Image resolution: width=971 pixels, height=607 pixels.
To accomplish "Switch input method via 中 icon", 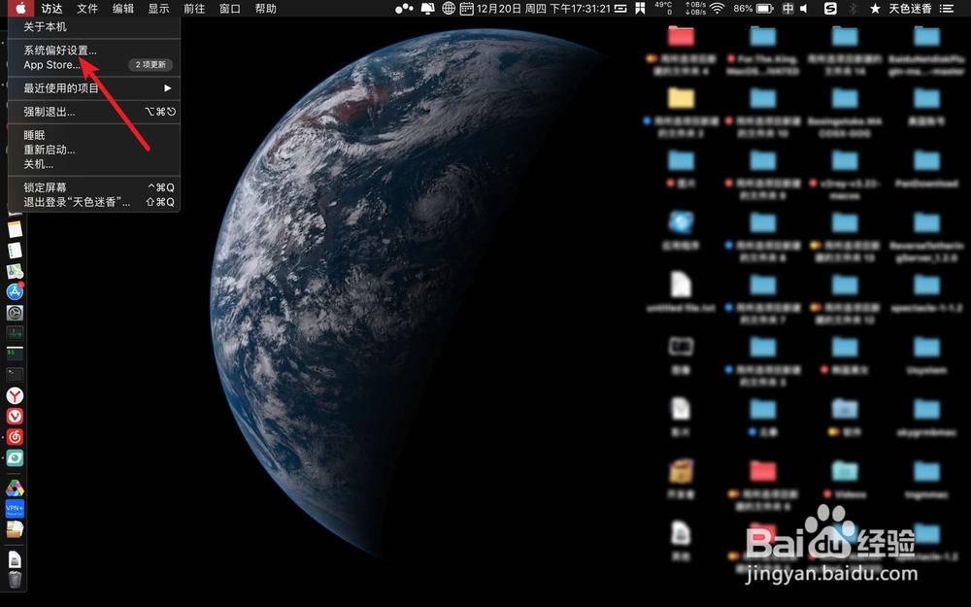I will [x=787, y=8].
